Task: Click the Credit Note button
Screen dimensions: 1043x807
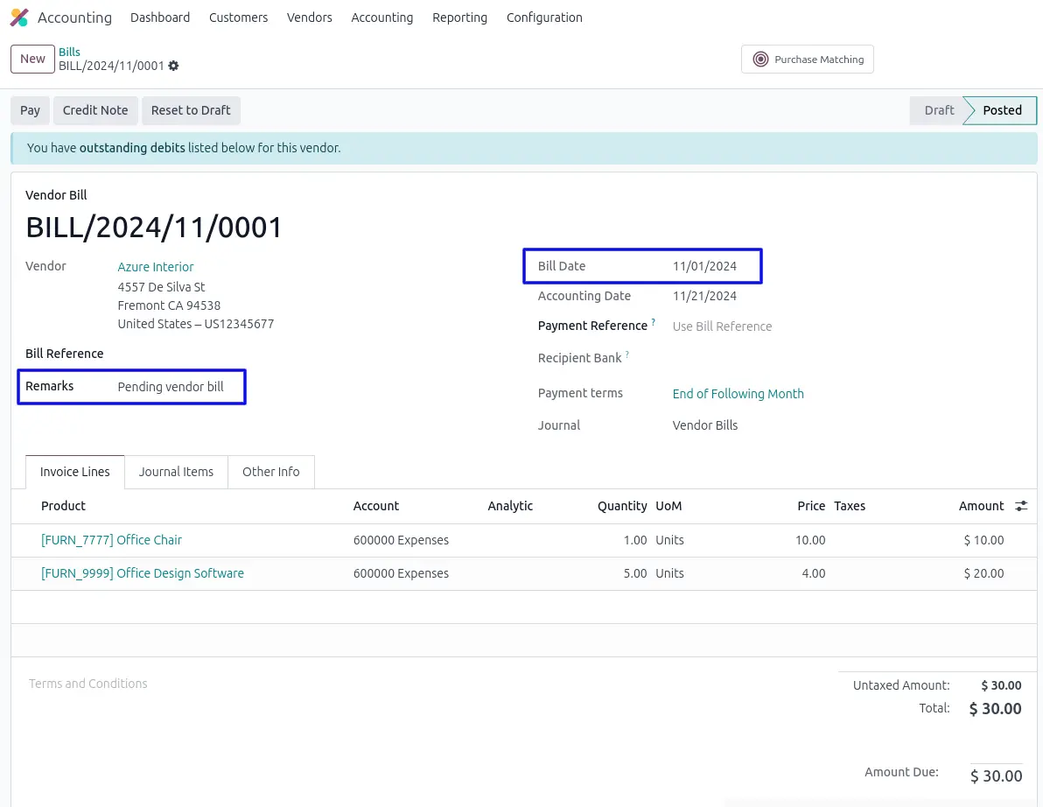Action: click(95, 110)
